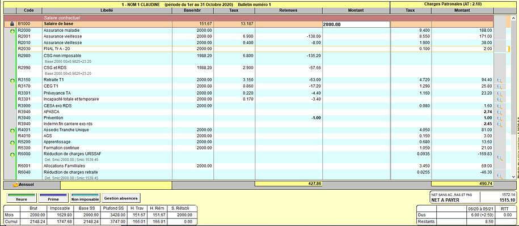Click green plus icon beside R4001 Assedic
519x226 pixels.
(12, 130)
